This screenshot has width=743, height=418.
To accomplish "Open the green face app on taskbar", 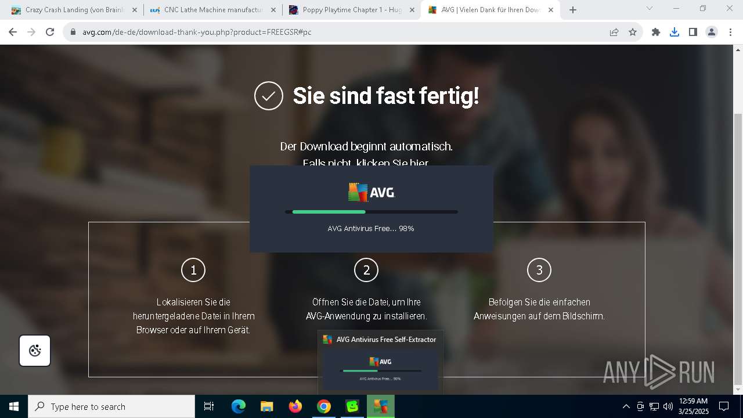I will (x=352, y=406).
